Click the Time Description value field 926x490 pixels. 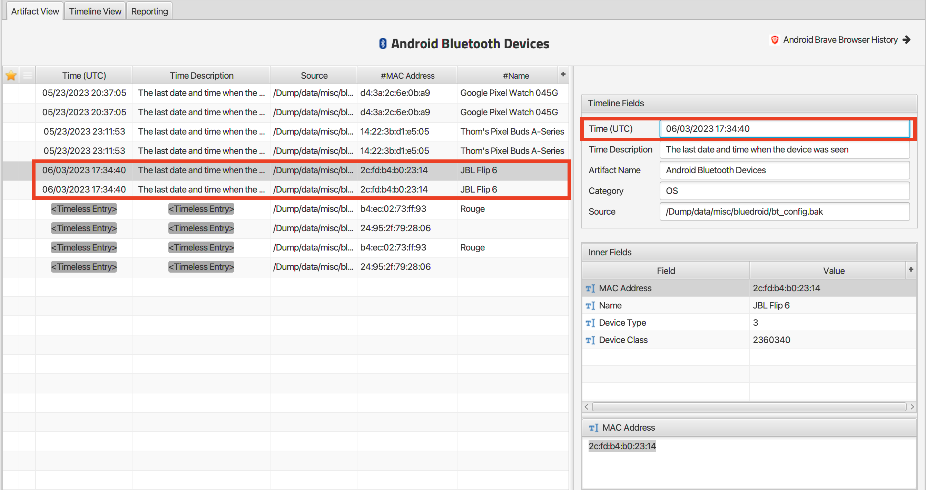click(x=784, y=149)
